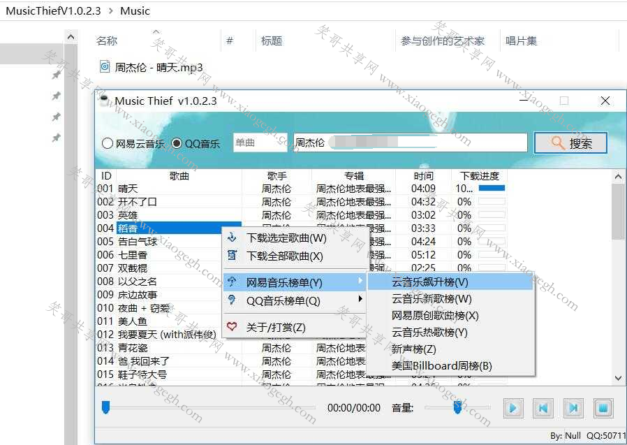Click the search magnifier button 搜索
This screenshot has width=627, height=445.
570,143
